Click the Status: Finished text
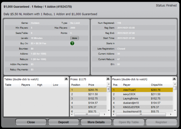 pos(166,5)
